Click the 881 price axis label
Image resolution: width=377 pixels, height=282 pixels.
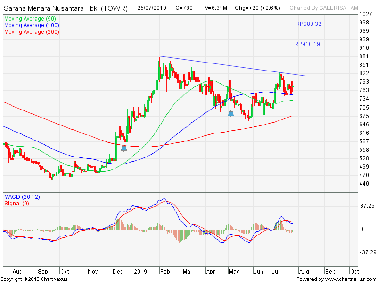coord(364,56)
